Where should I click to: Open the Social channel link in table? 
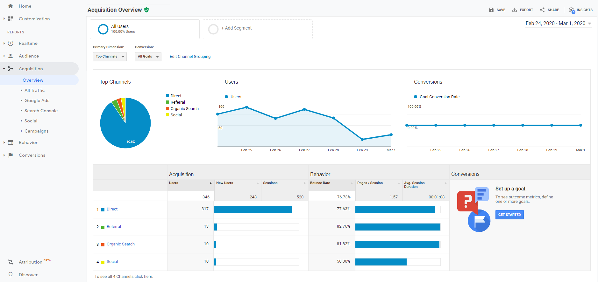click(112, 262)
